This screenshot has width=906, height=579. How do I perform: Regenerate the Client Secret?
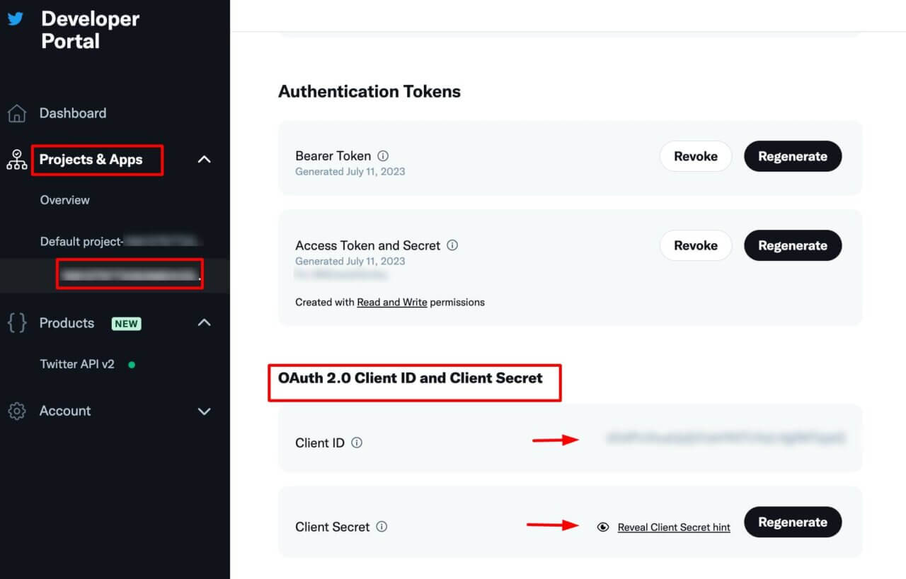792,522
